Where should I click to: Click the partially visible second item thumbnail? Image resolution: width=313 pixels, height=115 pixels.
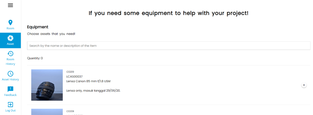click(x=47, y=112)
